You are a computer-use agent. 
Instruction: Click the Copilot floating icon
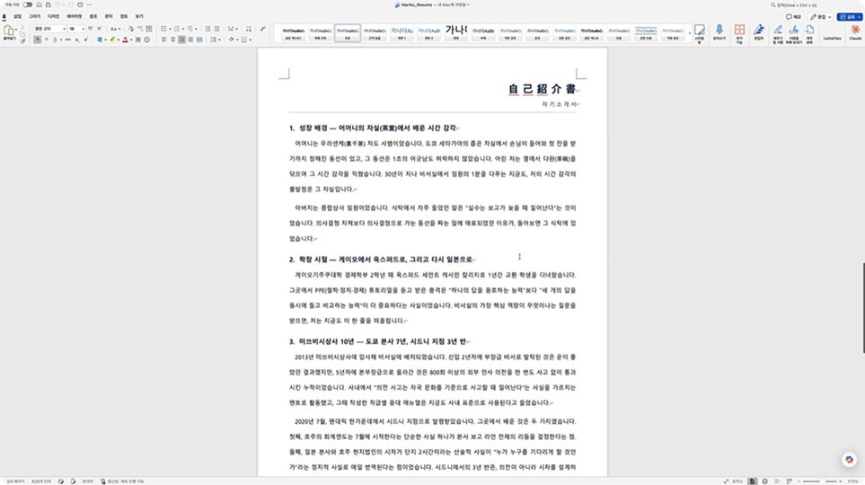849,460
